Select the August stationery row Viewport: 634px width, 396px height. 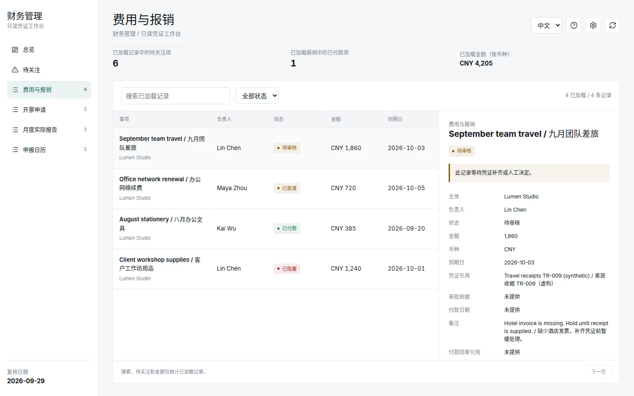[x=276, y=229]
